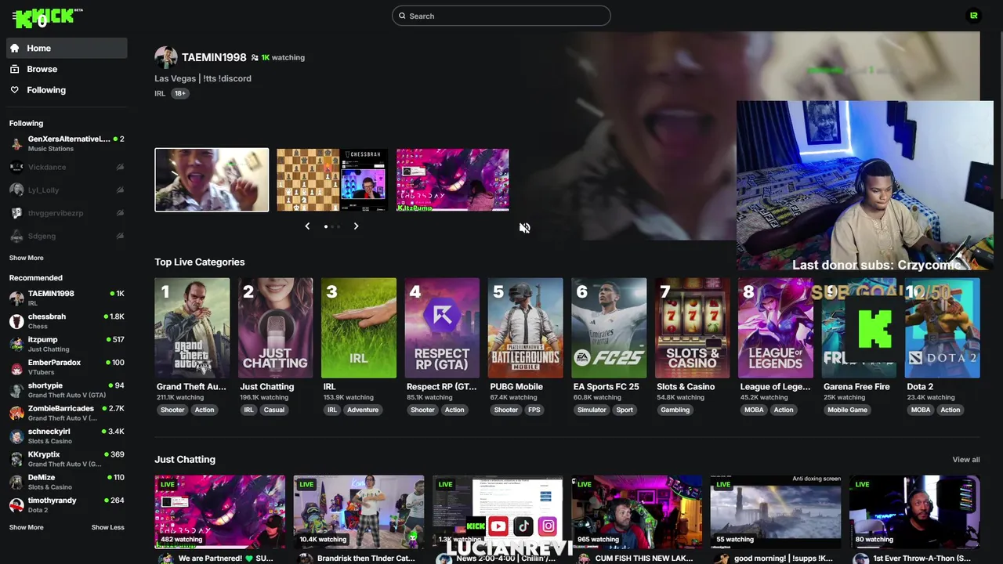
Task: Open Slots & Casino category card
Action: (693, 328)
